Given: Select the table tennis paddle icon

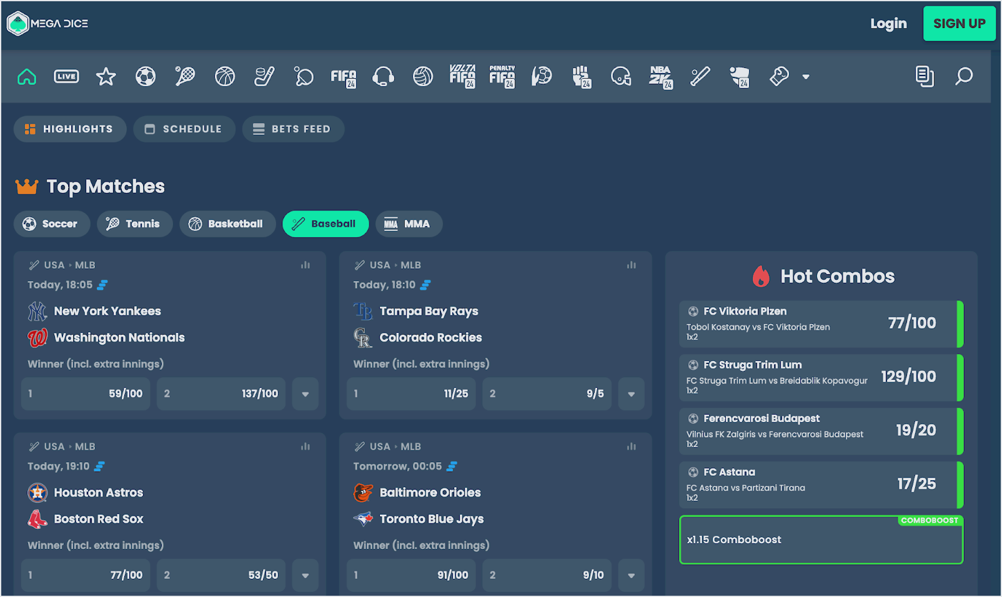Looking at the screenshot, I should (304, 77).
